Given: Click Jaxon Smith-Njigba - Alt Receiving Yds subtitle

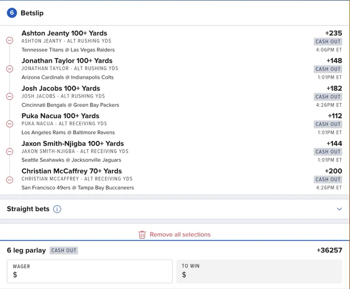Looking at the screenshot, I should [x=75, y=151].
